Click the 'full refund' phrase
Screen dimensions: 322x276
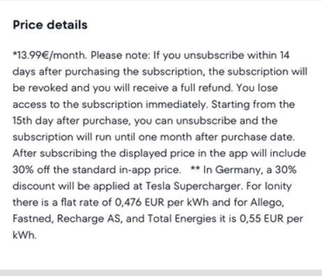click(x=206, y=88)
